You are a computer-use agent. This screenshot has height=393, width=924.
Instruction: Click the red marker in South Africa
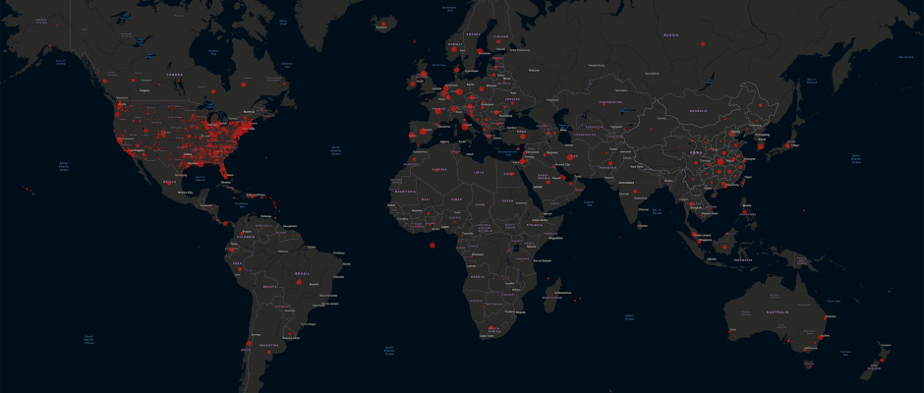coord(489,329)
